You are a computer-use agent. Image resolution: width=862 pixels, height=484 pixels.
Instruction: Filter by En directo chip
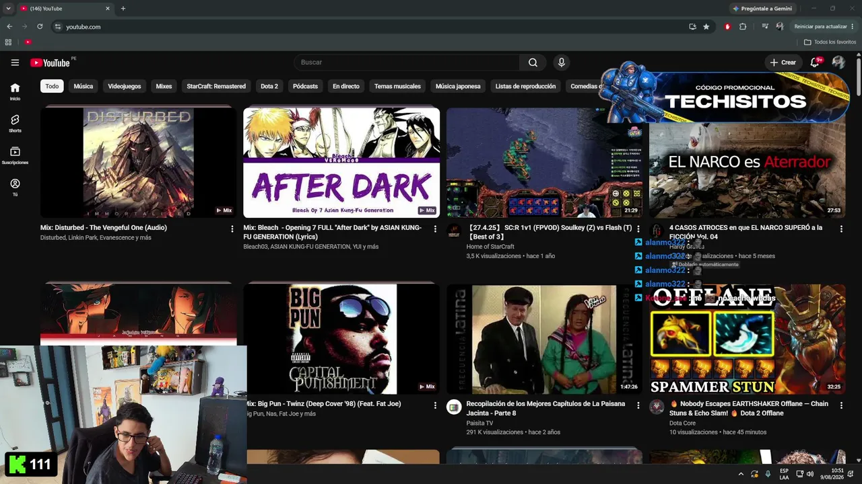coord(346,86)
